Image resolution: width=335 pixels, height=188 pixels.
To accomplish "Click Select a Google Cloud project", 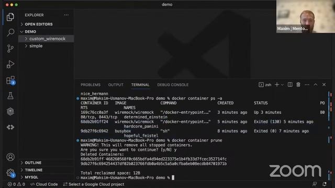I will coord(94,184).
